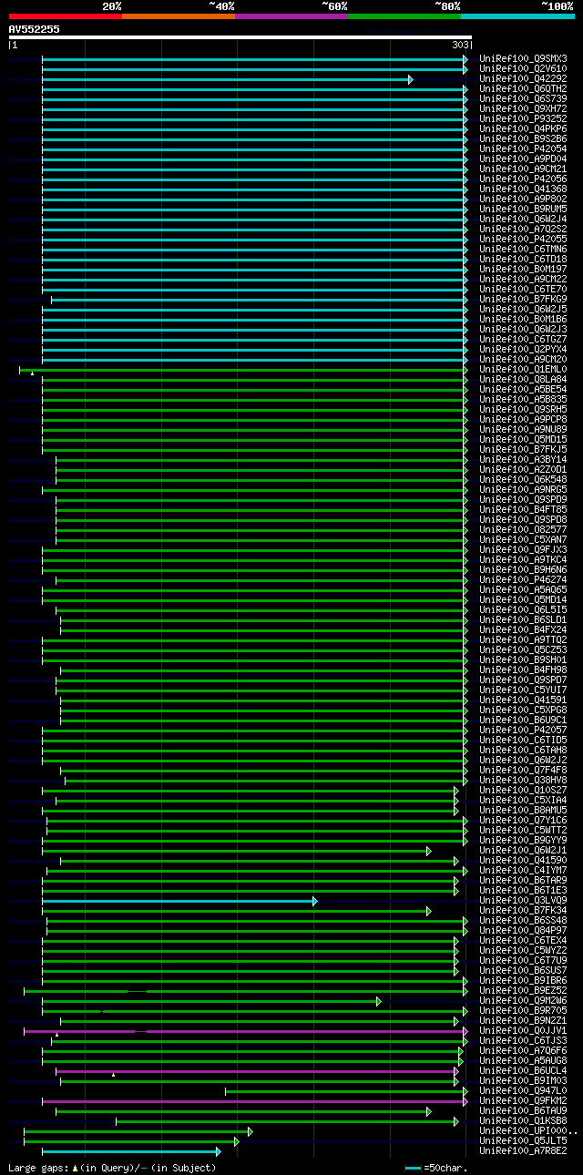Screen dimensions: 583x1175
Task: Select label UniRef100_Q1KSB8
Action: point(523,1121)
